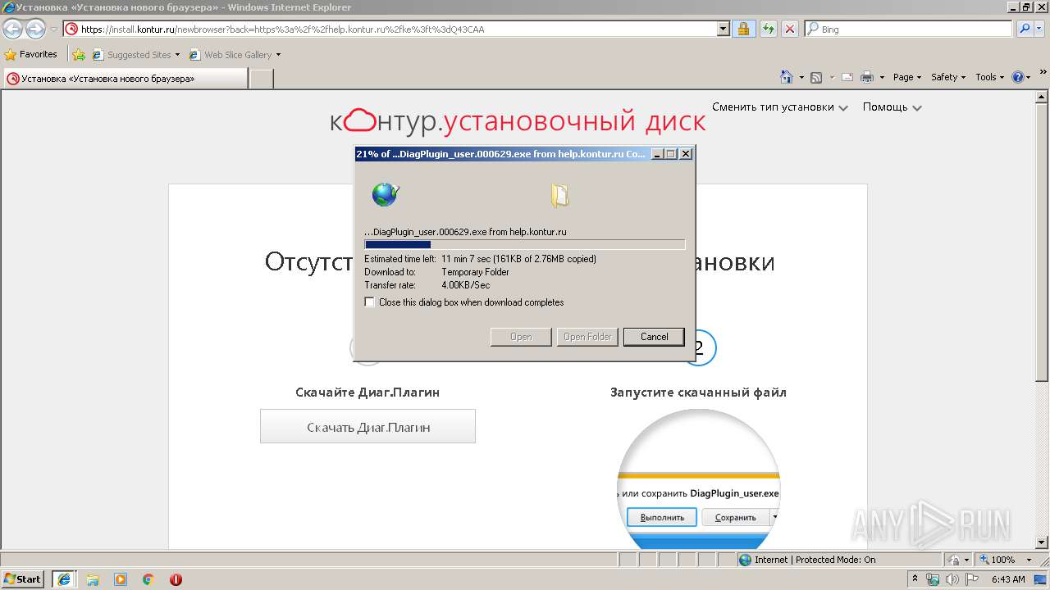Open Windows Explorer folder taskbar icon

pos(93,579)
